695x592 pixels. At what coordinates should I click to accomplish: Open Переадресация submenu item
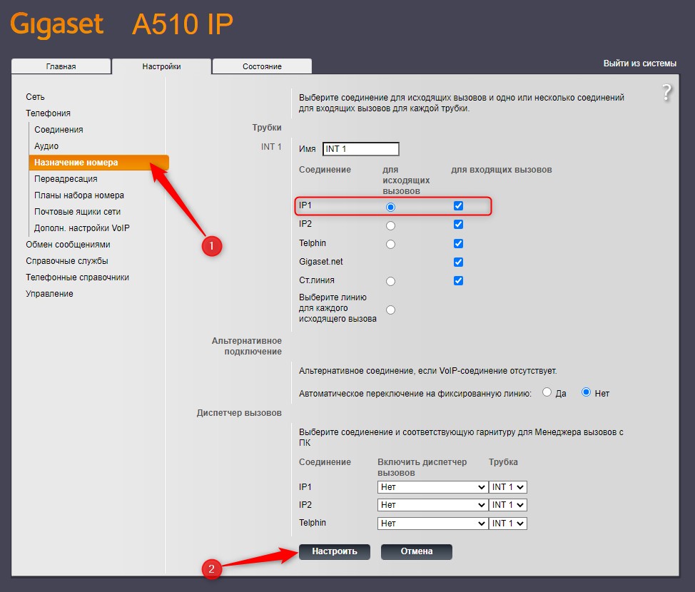point(66,178)
